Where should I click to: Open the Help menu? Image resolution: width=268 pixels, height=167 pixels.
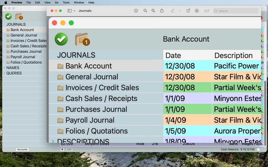[x=91, y=3]
